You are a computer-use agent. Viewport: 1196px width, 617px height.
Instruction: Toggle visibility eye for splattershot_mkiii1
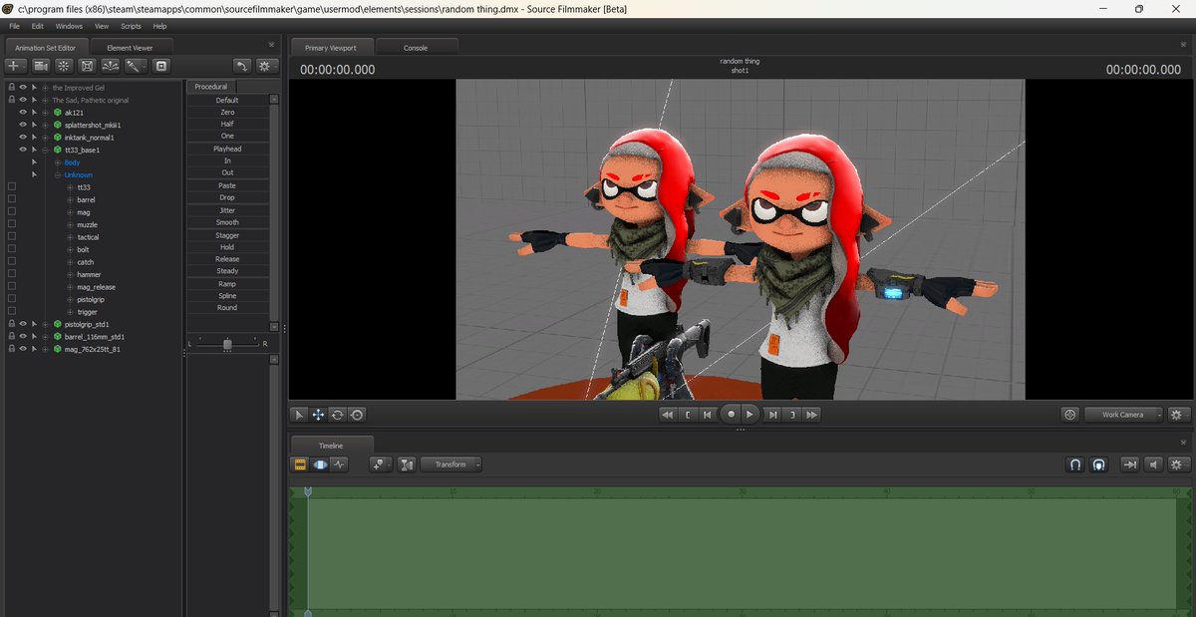click(22, 125)
